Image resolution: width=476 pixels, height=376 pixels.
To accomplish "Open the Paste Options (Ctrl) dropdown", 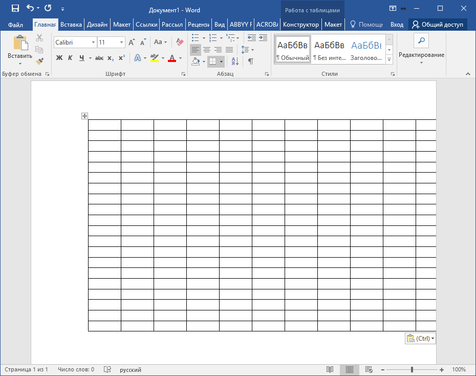I will (x=420, y=339).
